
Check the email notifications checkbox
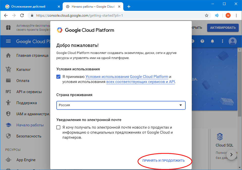(58, 127)
